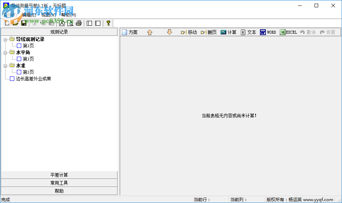
Task: Open help with the yellow question mark icon
Action: 108,23
